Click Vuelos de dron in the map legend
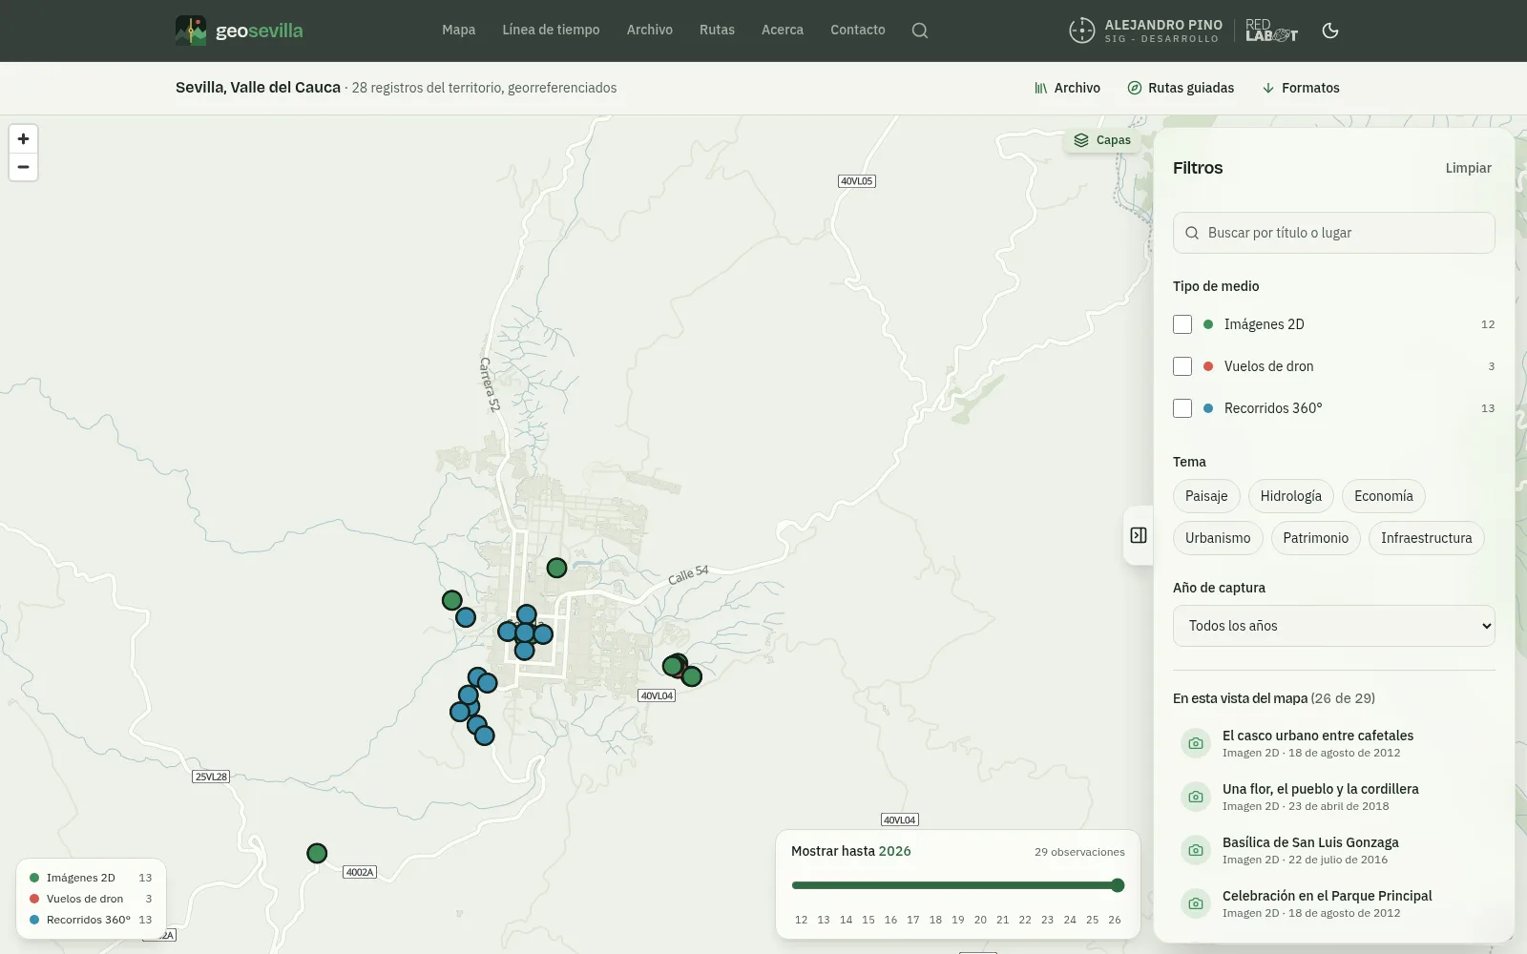 (91, 899)
